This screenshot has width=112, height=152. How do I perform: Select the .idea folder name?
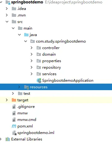point(22,9)
